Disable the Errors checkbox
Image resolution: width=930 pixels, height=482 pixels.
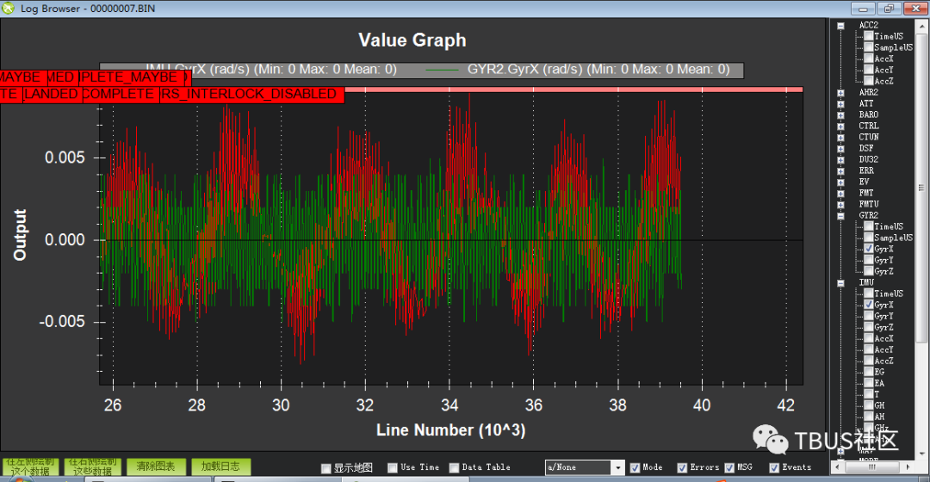coord(682,467)
